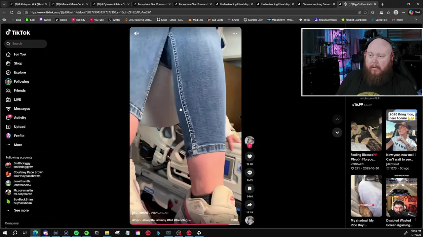This screenshot has width=423, height=237.
Task: Focus the TikTok Search field
Action: coord(26,43)
